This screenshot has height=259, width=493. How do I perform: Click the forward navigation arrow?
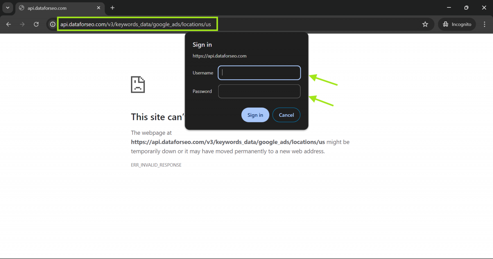[22, 24]
